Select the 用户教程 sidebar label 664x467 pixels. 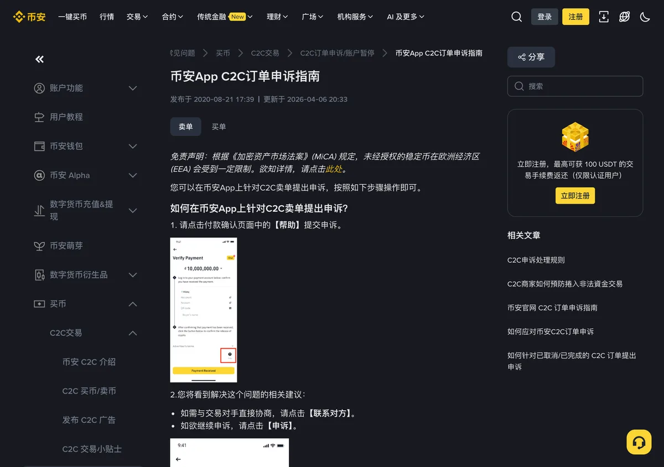point(66,117)
